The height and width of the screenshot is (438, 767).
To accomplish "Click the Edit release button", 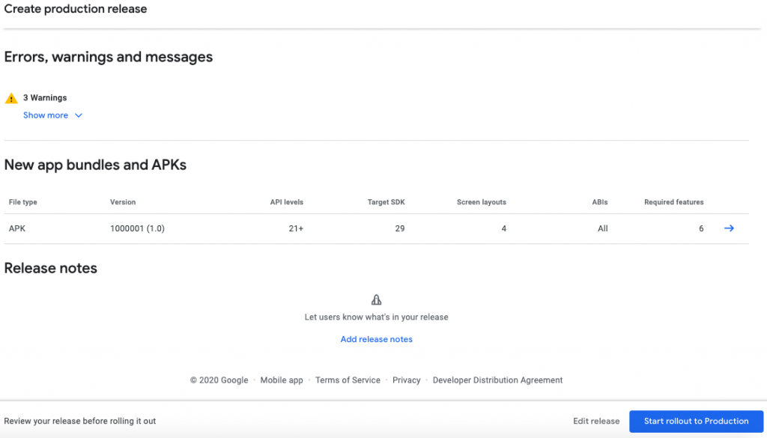I will (596, 421).
